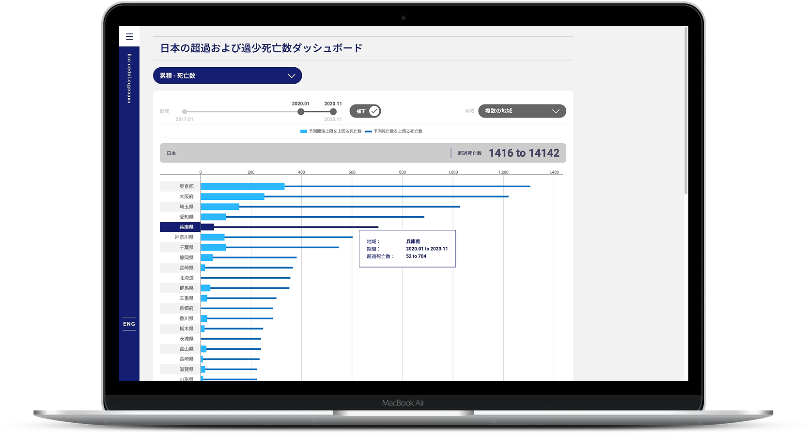The width and height of the screenshot is (807, 433).
Task: Toggle the 補正 correction switch
Action: (x=365, y=111)
